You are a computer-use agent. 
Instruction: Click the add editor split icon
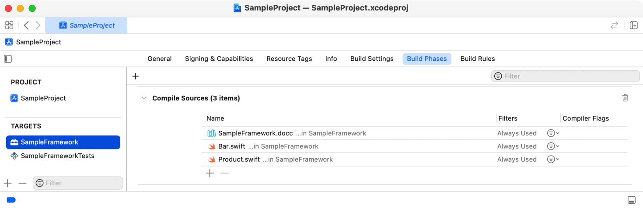click(633, 25)
